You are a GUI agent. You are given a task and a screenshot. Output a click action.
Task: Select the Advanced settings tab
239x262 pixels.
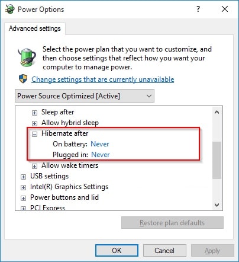[x=35, y=28]
